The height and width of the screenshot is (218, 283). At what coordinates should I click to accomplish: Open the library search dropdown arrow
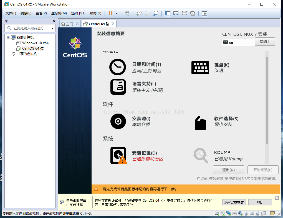52,28
